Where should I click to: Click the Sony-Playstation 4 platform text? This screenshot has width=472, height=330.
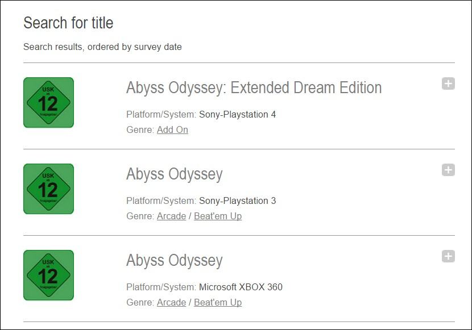point(237,114)
